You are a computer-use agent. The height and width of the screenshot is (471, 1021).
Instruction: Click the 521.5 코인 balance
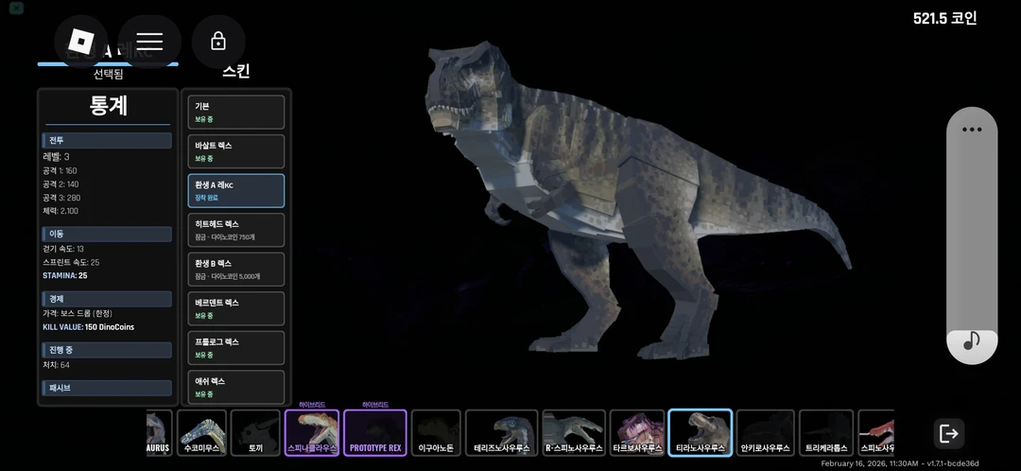(944, 18)
